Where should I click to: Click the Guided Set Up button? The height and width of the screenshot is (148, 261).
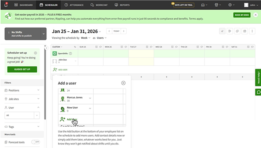click(x=22, y=69)
